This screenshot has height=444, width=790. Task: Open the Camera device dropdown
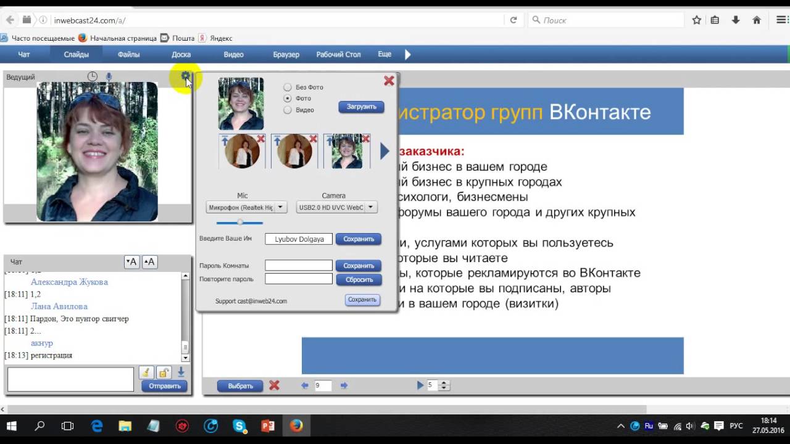[337, 207]
